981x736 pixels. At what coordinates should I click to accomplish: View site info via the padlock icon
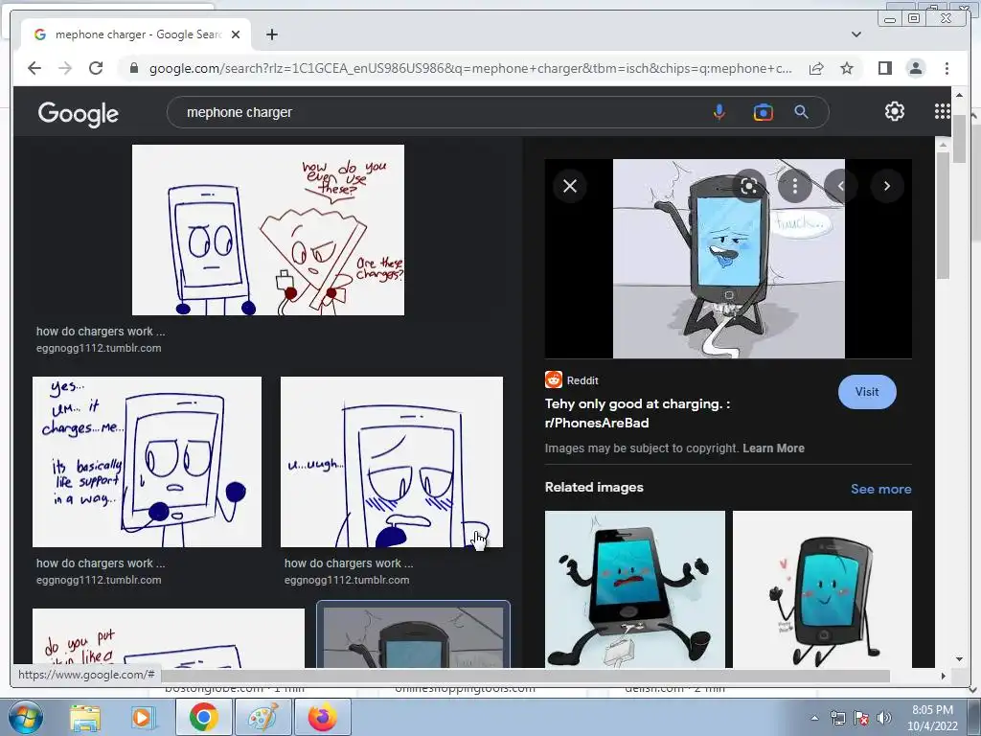pos(133,68)
